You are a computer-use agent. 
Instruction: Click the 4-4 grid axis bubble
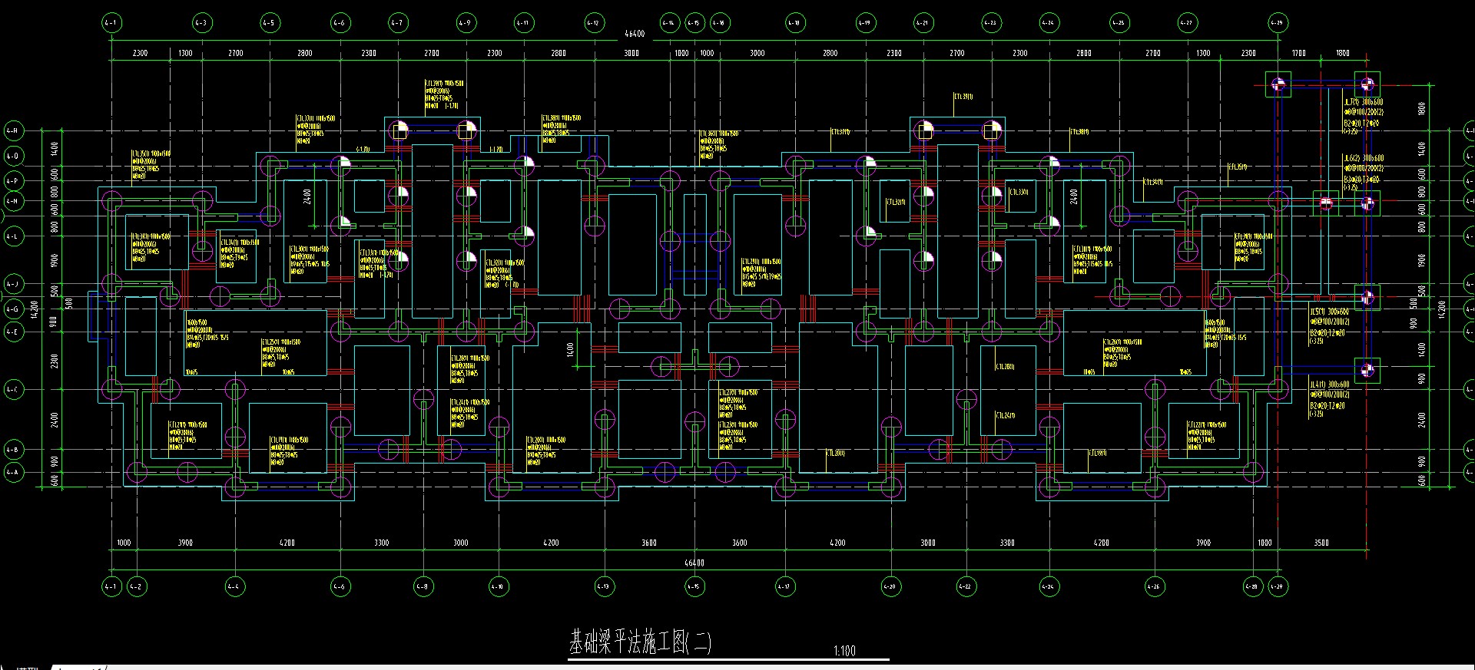[234, 586]
